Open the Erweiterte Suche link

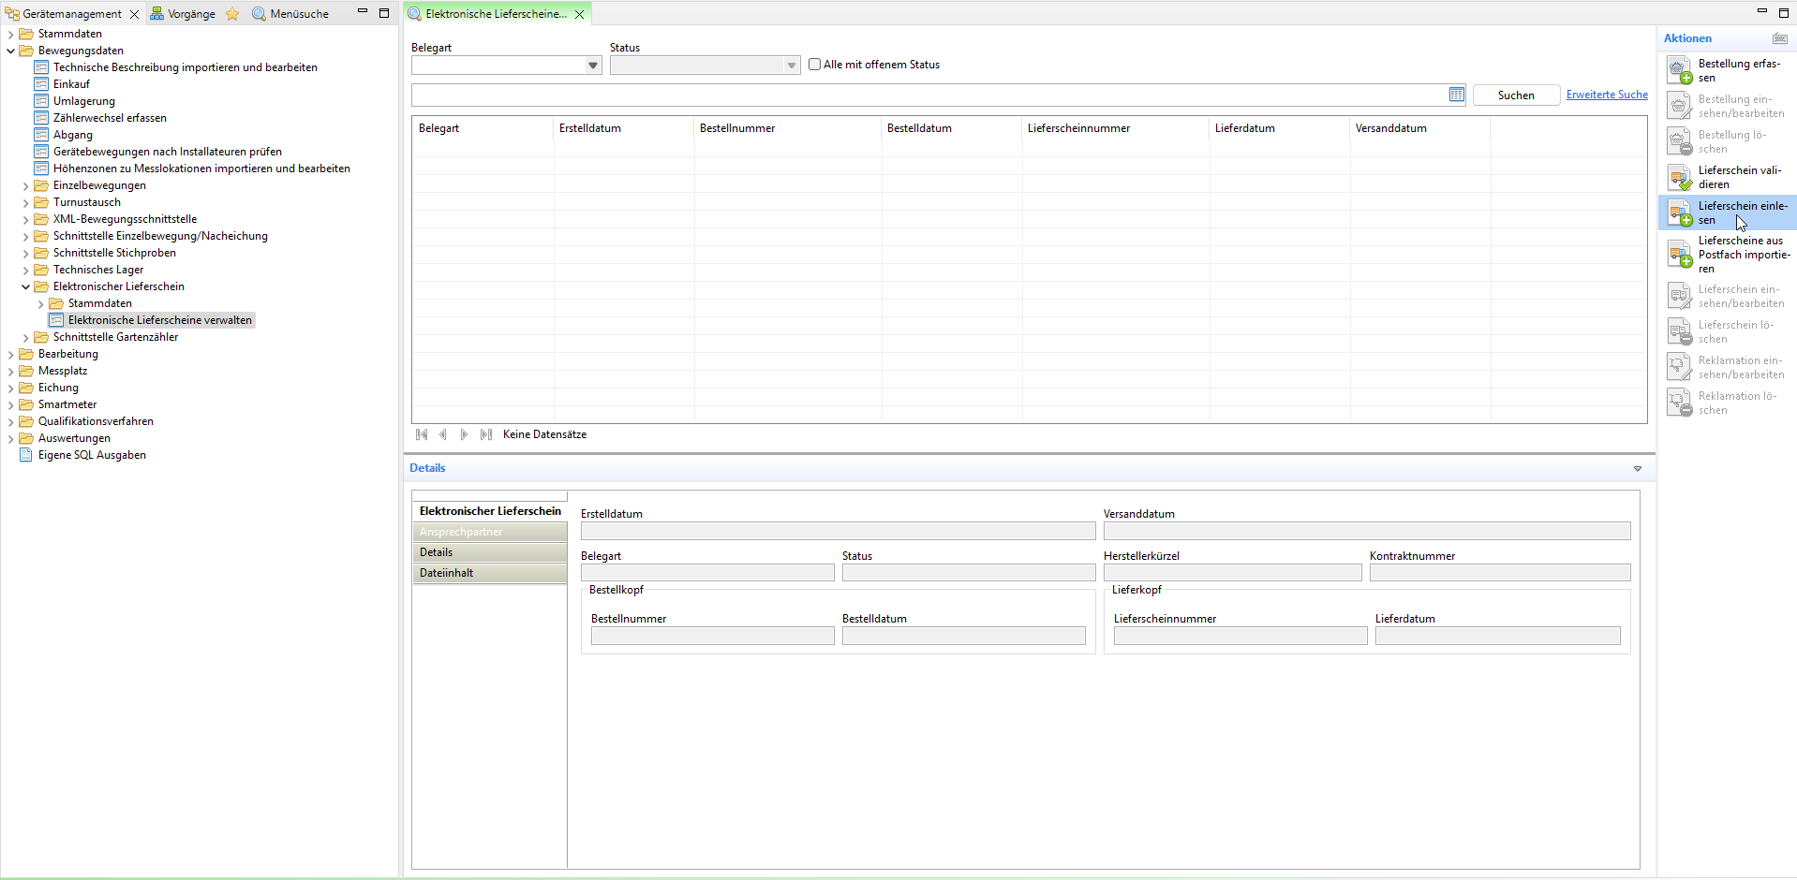pyautogui.click(x=1606, y=95)
